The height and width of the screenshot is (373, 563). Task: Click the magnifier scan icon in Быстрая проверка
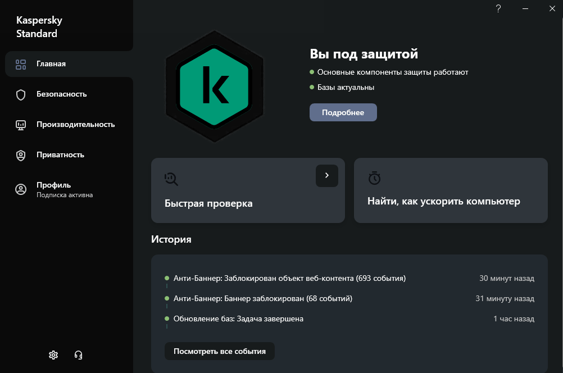point(171,179)
